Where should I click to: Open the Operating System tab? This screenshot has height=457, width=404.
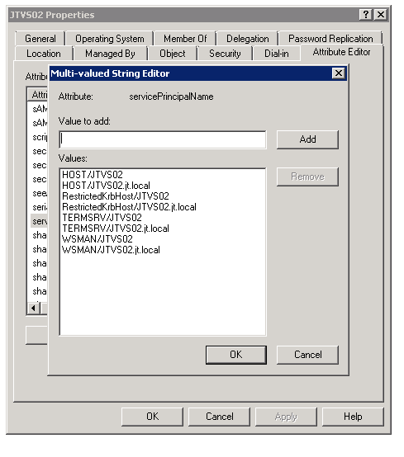(x=110, y=39)
